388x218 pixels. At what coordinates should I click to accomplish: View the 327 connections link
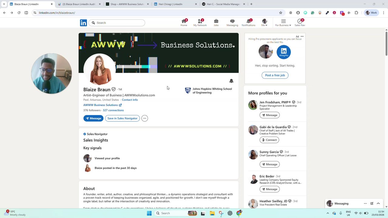point(113,110)
